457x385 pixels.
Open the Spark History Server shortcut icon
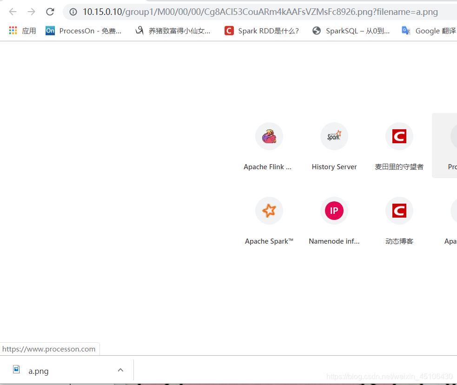click(x=334, y=136)
